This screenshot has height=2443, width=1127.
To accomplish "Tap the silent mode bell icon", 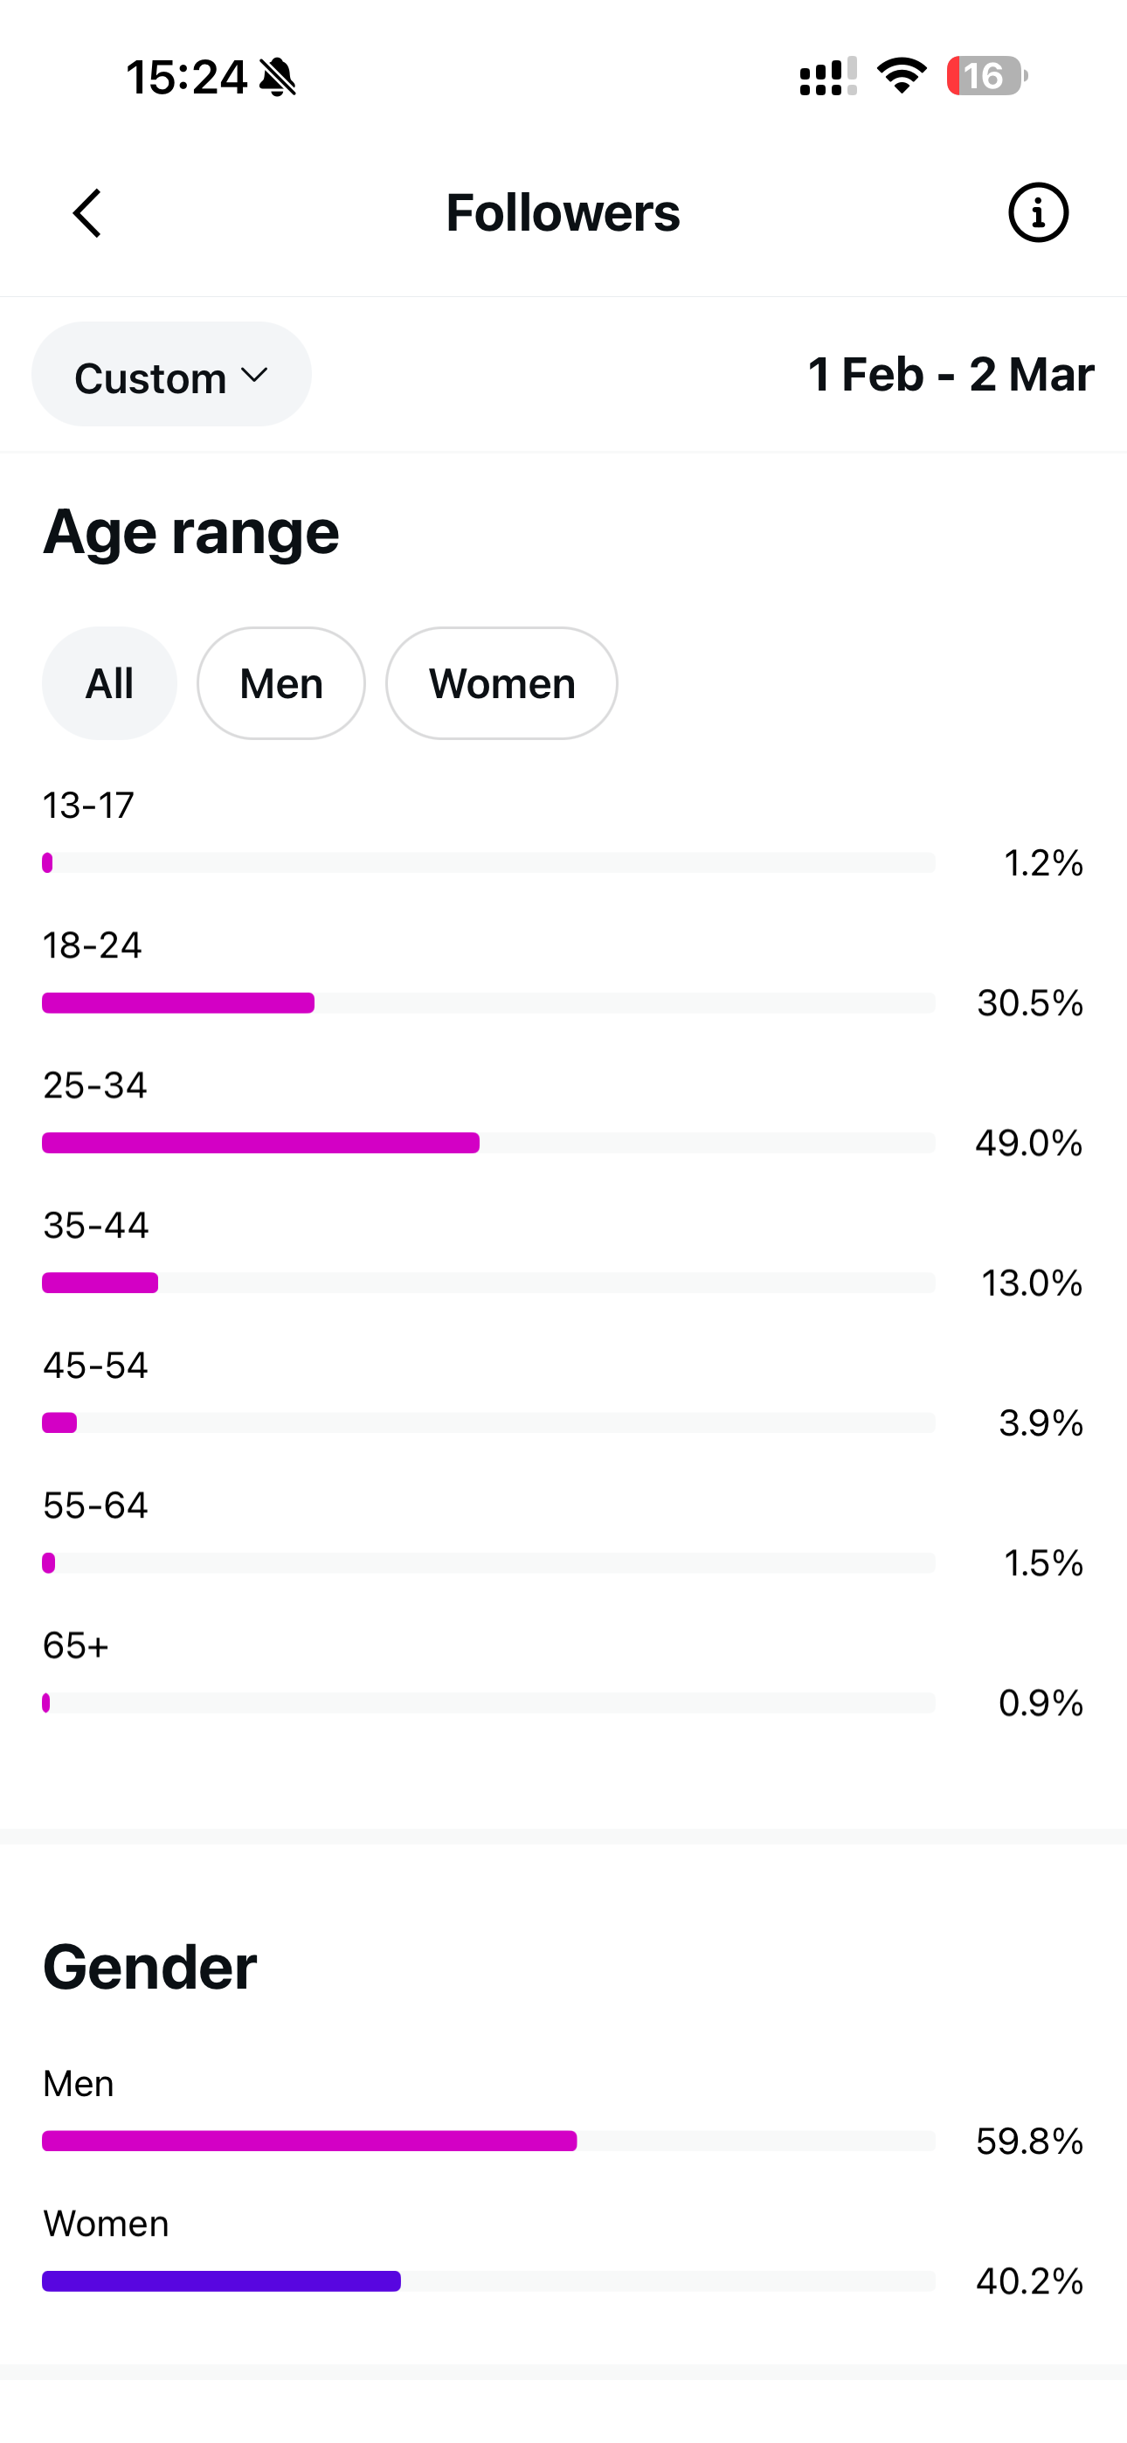I will coord(277,77).
